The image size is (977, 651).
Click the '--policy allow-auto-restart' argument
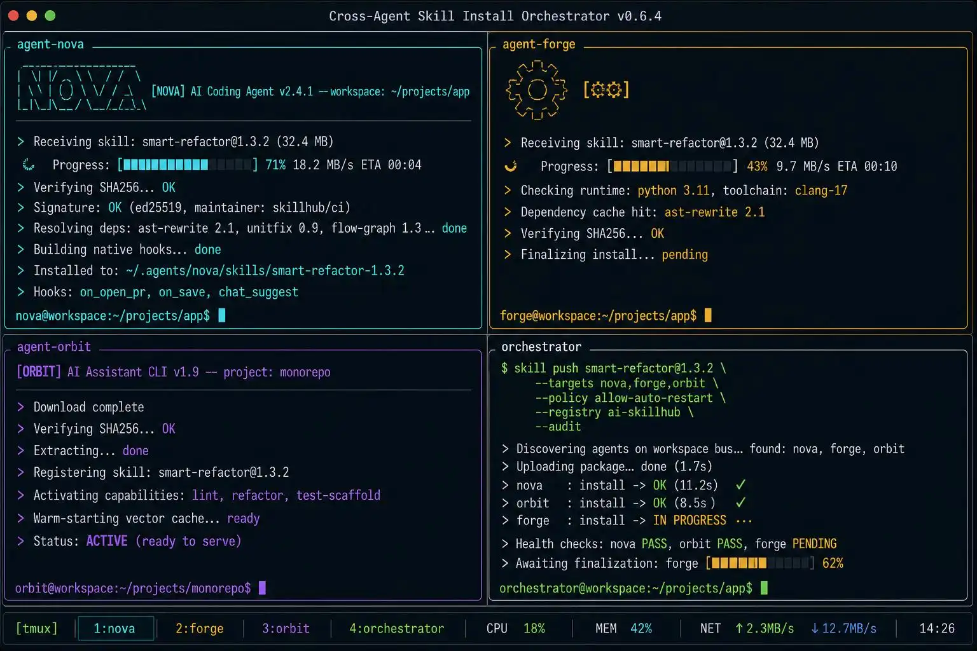tap(624, 398)
